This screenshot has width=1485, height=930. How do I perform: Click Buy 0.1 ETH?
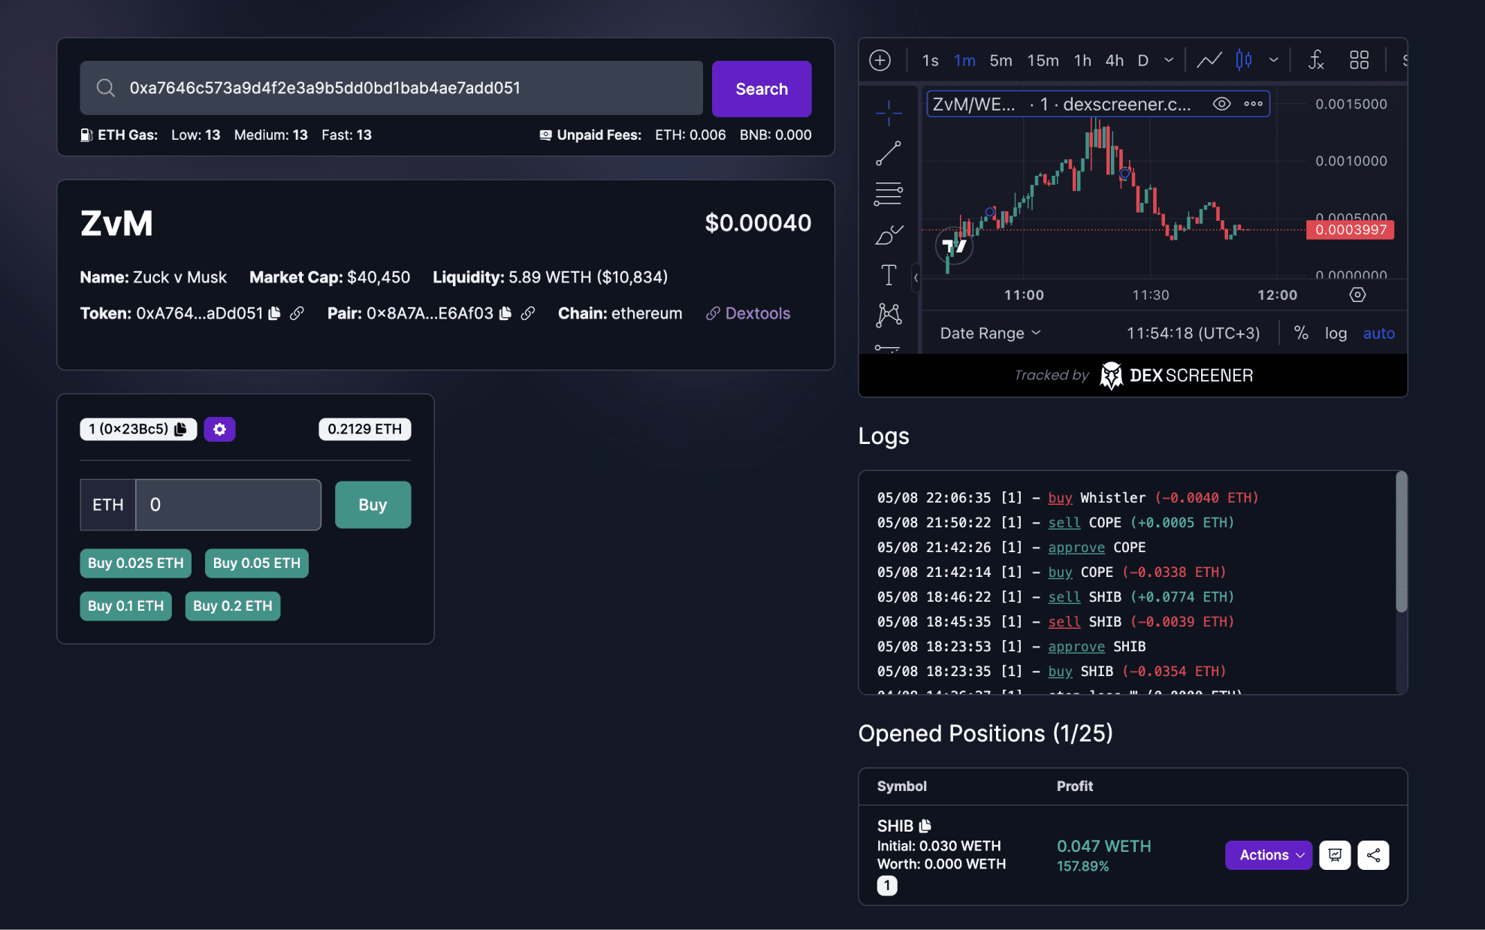[x=125, y=606]
